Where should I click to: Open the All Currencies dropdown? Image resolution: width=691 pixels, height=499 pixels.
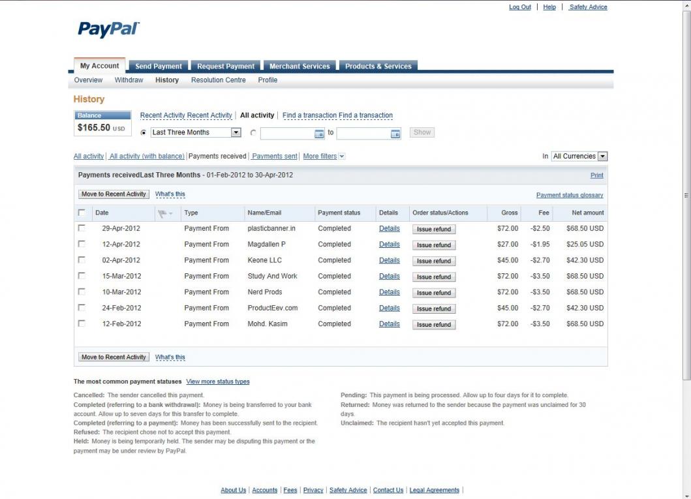click(x=579, y=157)
